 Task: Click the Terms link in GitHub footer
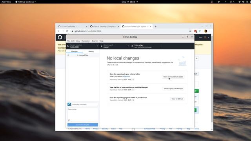click(x=87, y=129)
